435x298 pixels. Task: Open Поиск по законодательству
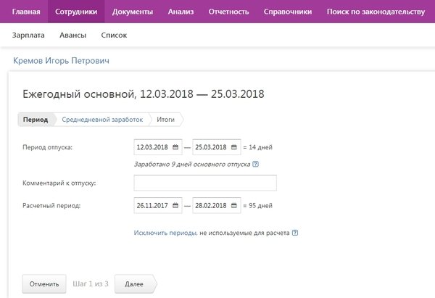(376, 12)
